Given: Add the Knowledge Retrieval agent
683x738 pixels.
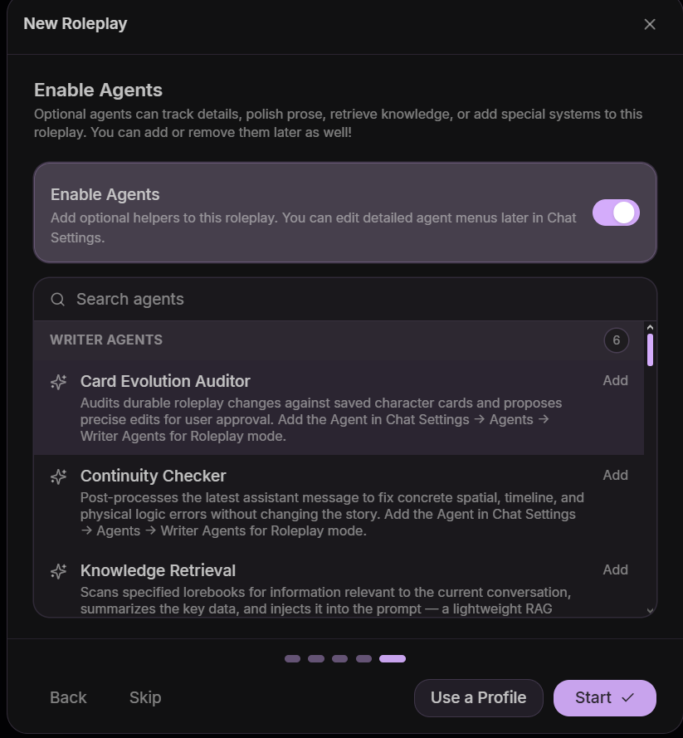Looking at the screenshot, I should pos(615,569).
